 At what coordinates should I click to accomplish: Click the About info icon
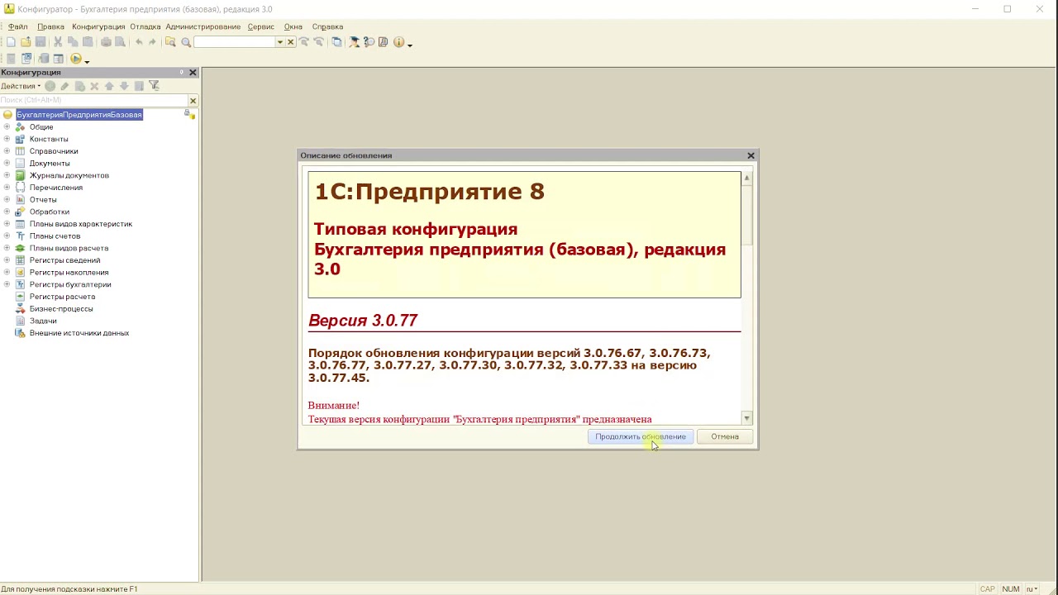click(x=398, y=42)
